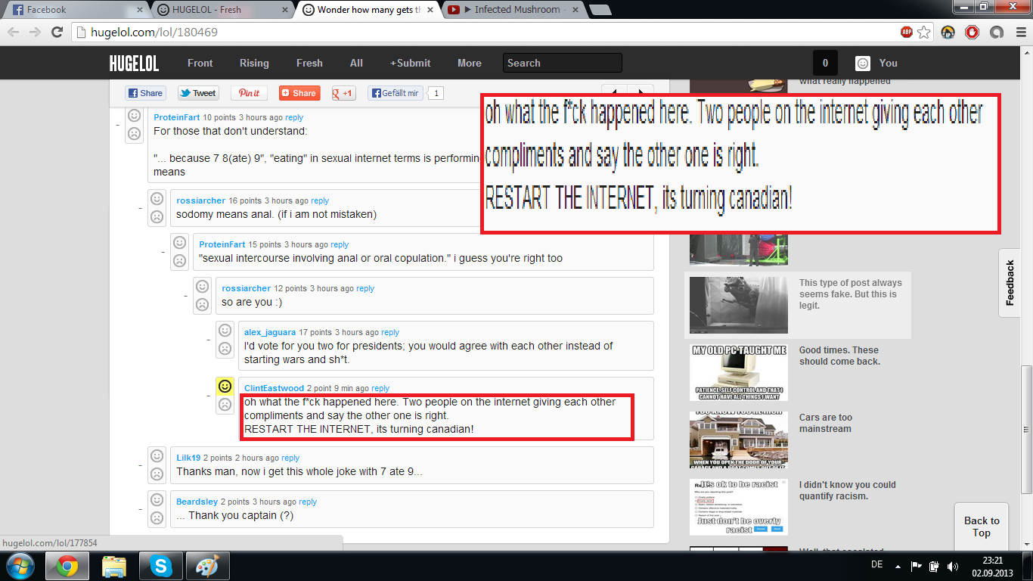Viewport: 1033px width, 581px height.
Task: Downvote alex_jaguara's comment
Action: (x=225, y=349)
